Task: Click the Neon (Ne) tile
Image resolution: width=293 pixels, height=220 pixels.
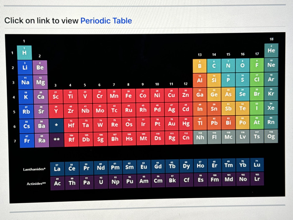Action: (271, 65)
